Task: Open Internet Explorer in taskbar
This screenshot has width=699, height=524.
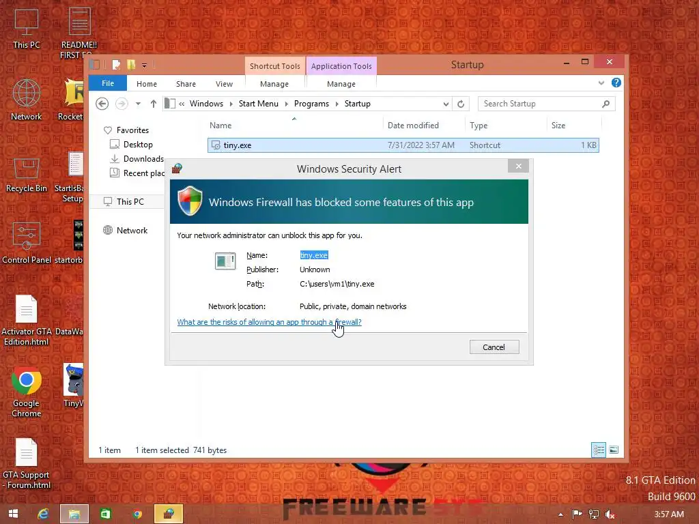Action: [43, 514]
